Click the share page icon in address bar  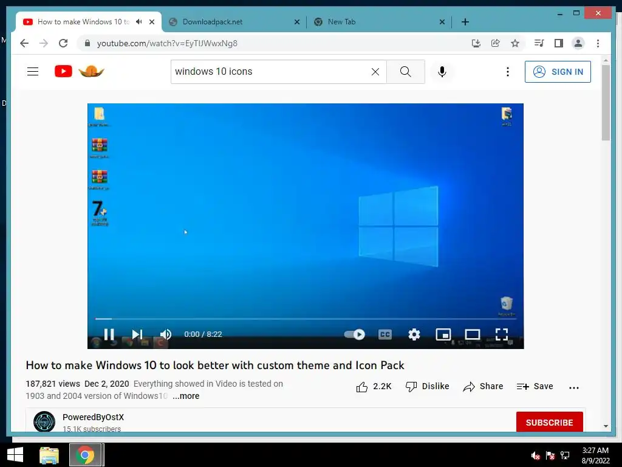click(x=496, y=43)
